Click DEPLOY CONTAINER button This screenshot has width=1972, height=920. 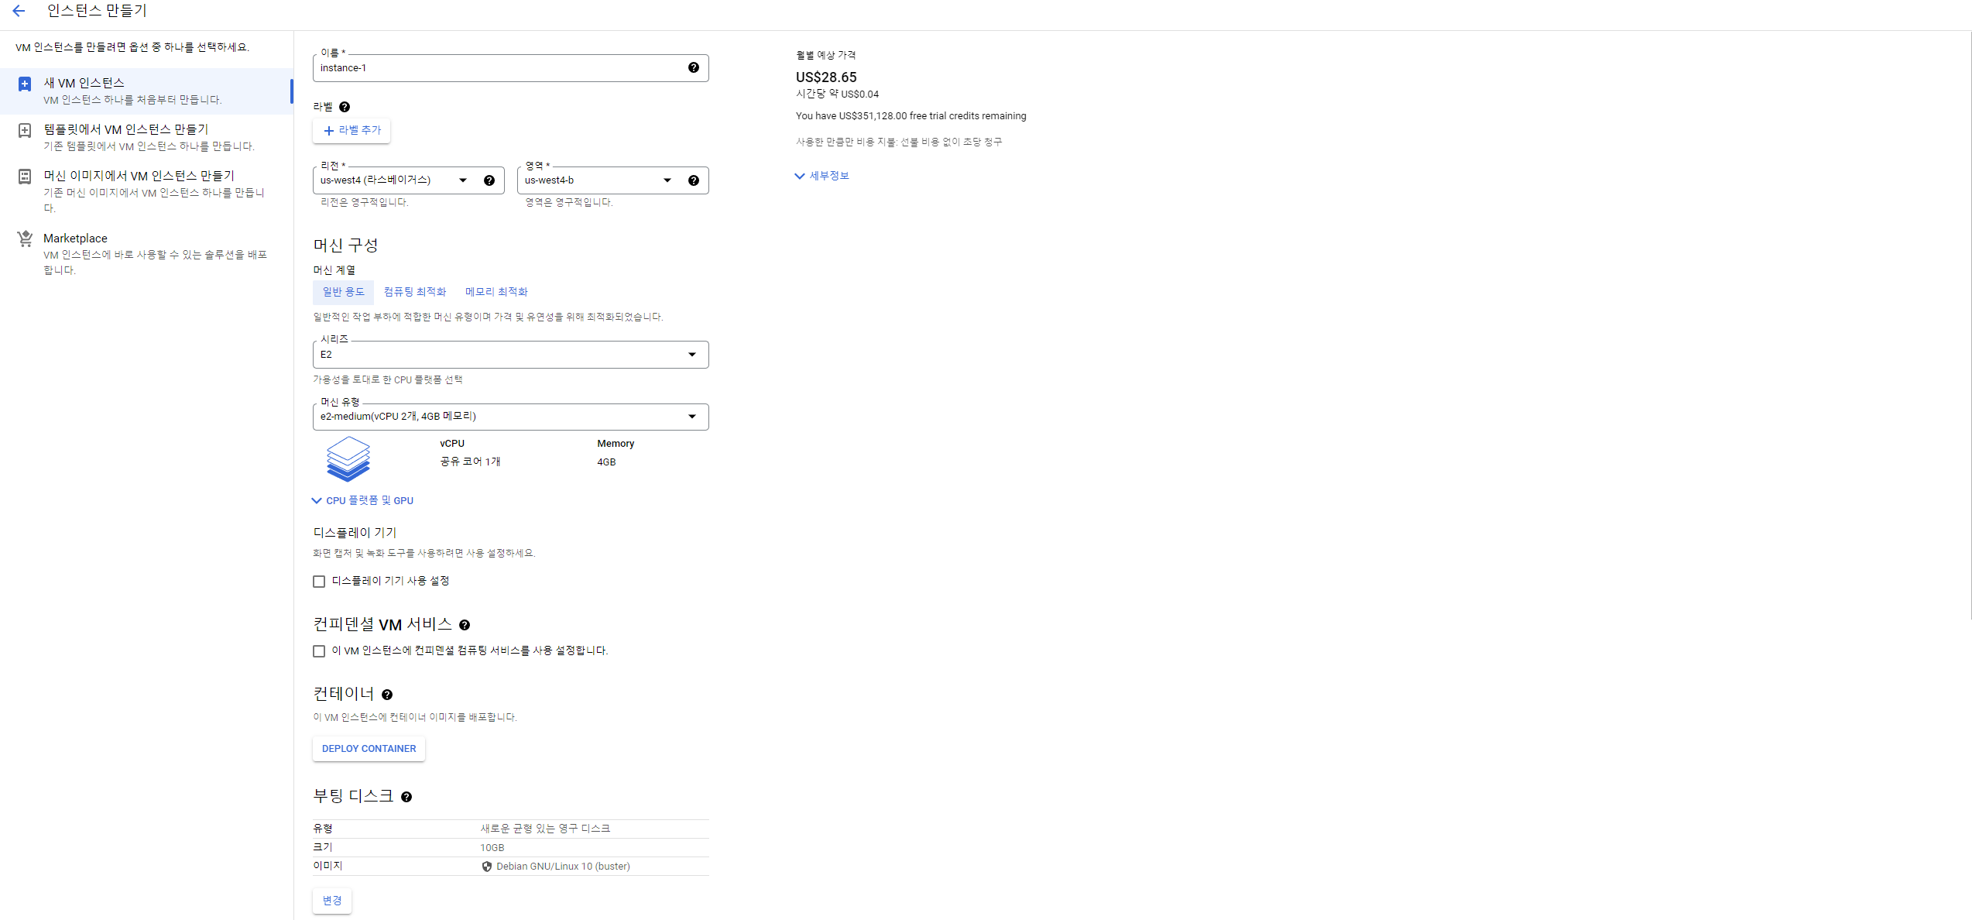pos(369,749)
